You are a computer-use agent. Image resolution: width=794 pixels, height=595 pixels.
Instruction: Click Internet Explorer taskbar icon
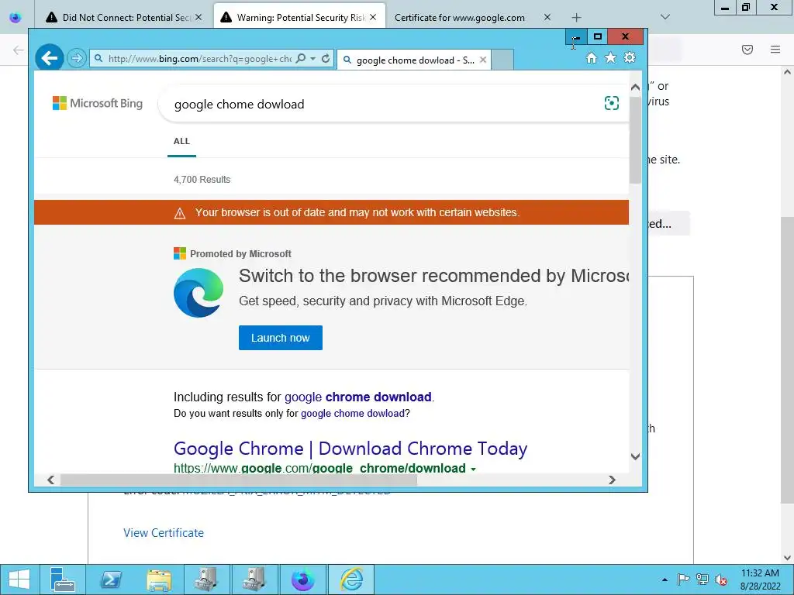tap(351, 580)
